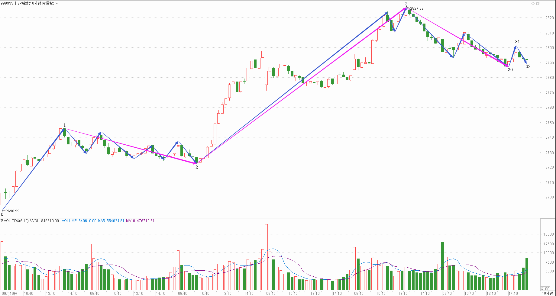This screenshot has height=296, width=556.
Task: Click wave marker labeled 32
Action: pyautogui.click(x=528, y=66)
